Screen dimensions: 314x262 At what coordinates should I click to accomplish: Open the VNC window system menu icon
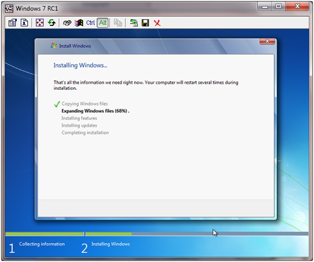[9, 8]
